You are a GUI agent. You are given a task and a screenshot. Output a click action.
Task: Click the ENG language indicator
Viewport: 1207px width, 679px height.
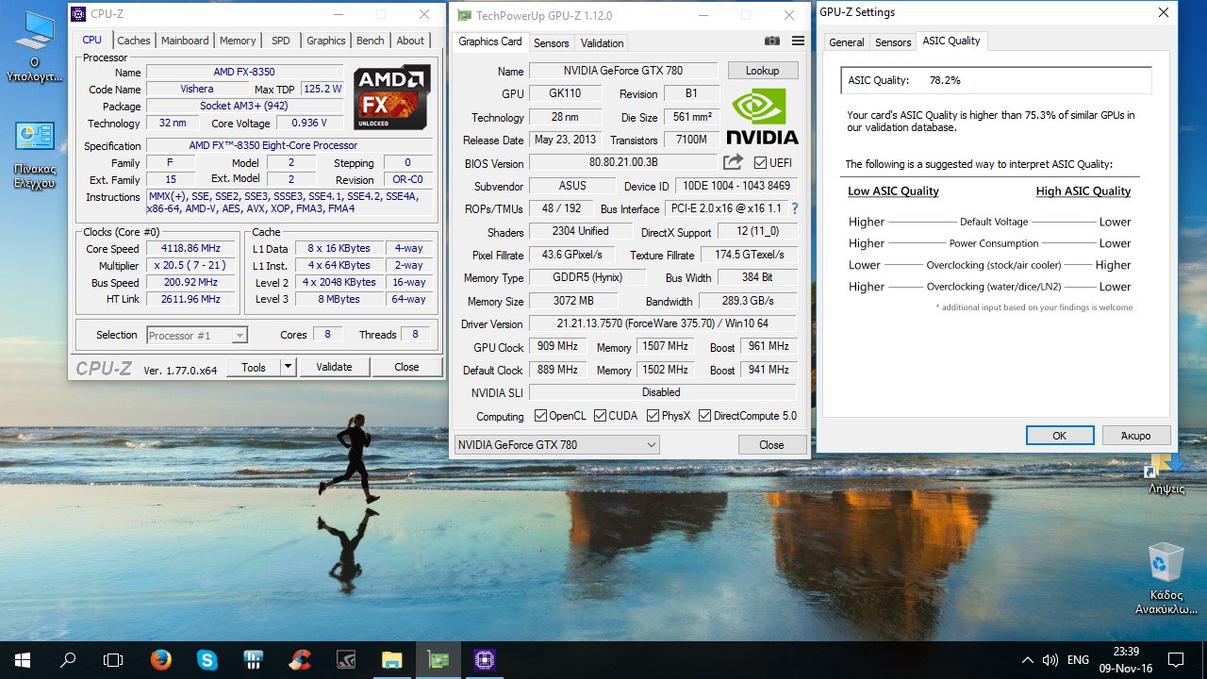[1079, 660]
